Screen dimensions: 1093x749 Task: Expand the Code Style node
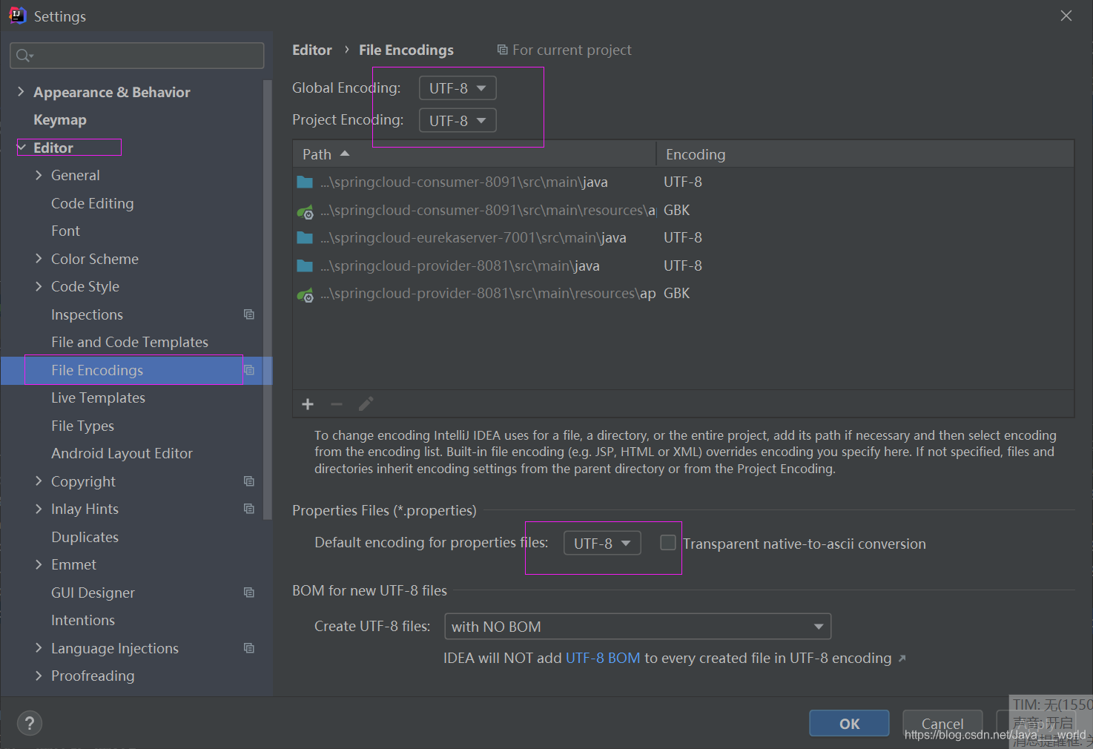pos(39,286)
